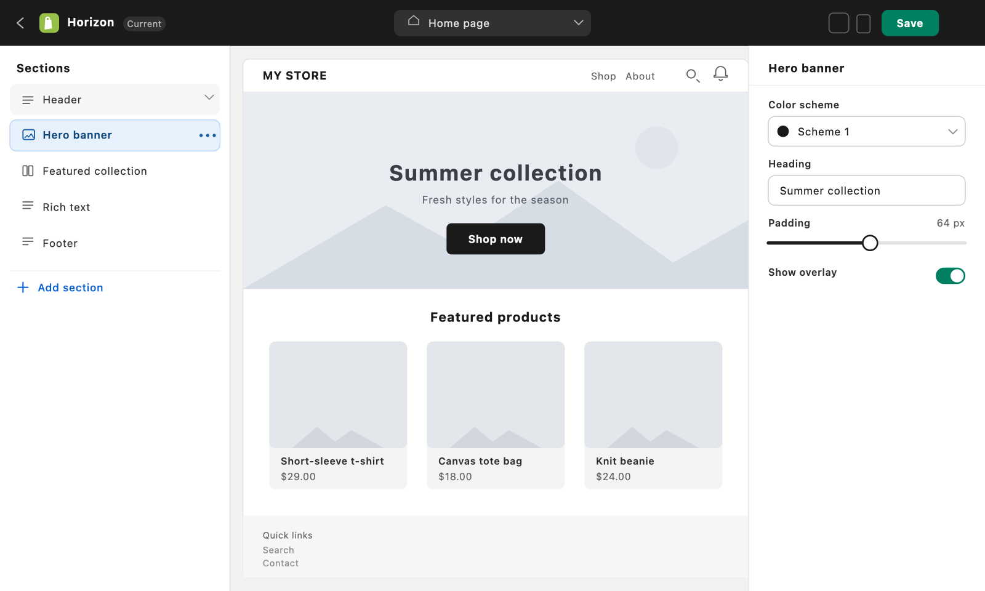
Task: Click the Fresh styles for the season subtext
Action: (496, 200)
